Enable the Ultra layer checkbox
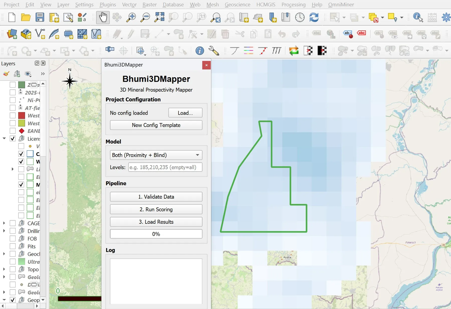This screenshot has height=309, width=451. coord(13,262)
